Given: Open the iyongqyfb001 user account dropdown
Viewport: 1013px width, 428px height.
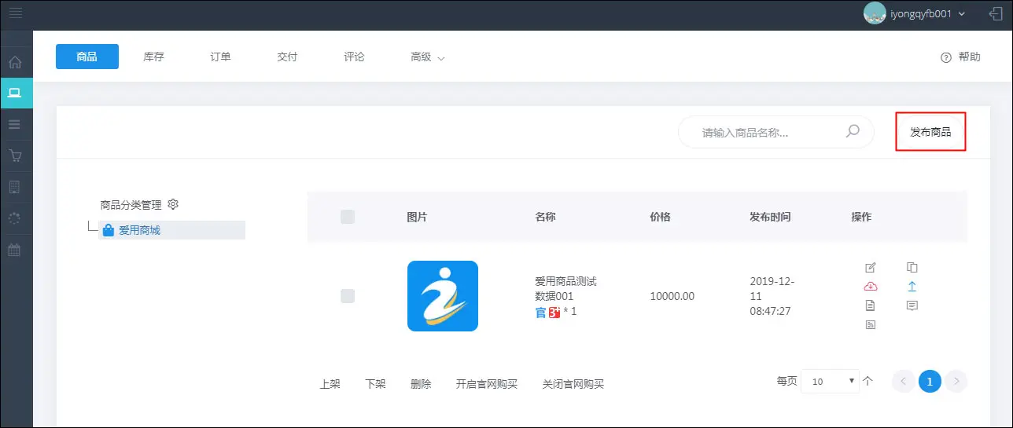Looking at the screenshot, I should tap(915, 13).
